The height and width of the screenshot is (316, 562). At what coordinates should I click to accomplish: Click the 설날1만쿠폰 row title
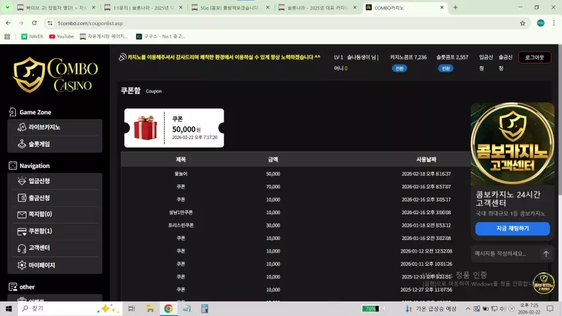click(181, 212)
